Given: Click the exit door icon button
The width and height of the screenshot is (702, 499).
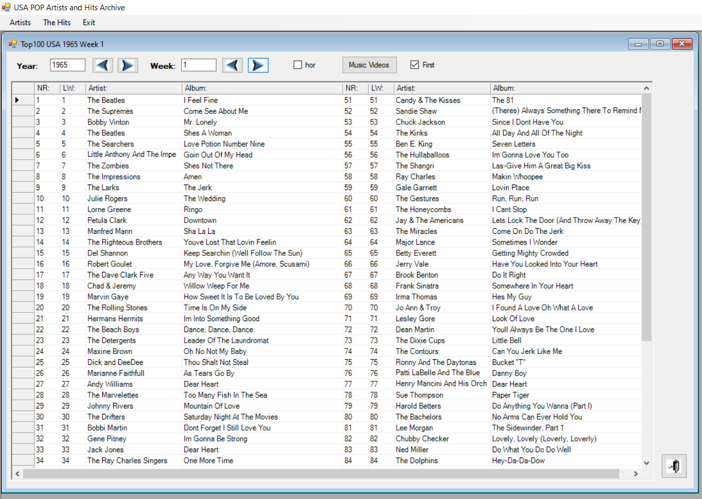Looking at the screenshot, I should pos(674,466).
